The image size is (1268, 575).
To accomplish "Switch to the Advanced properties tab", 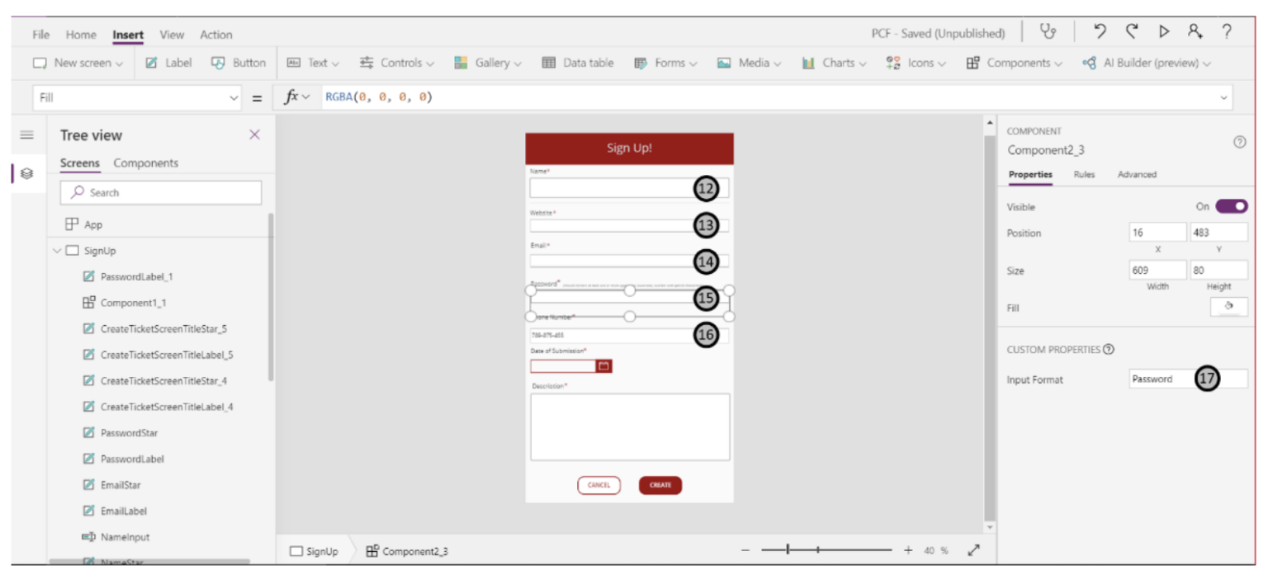I will (x=1137, y=175).
